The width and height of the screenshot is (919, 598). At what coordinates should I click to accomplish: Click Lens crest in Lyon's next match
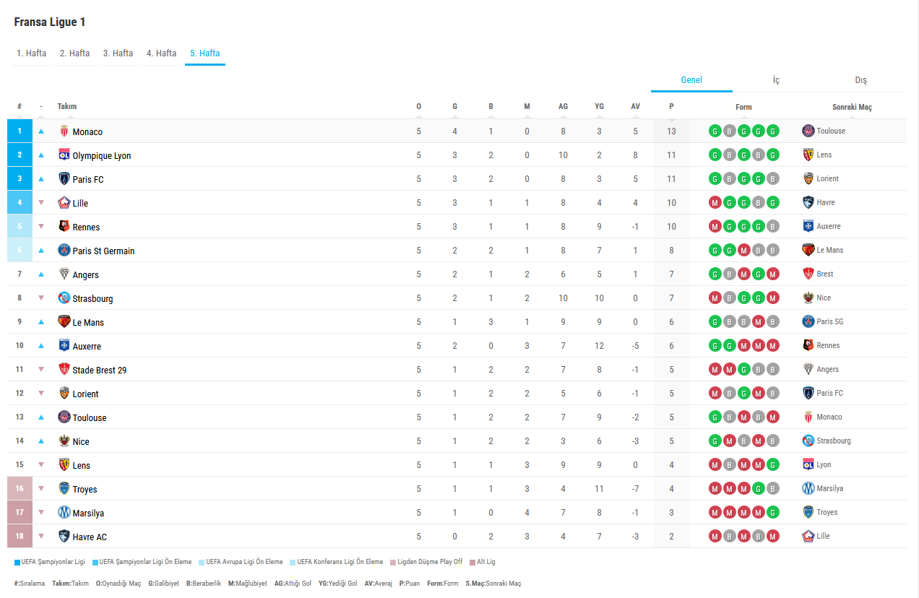click(808, 155)
